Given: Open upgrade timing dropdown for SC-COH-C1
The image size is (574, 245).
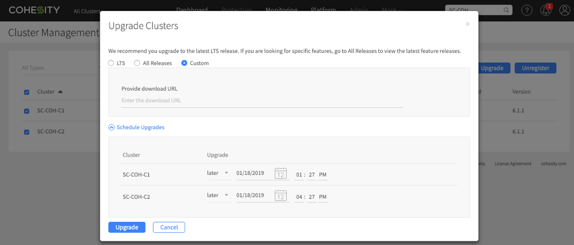Looking at the screenshot, I should tap(218, 174).
